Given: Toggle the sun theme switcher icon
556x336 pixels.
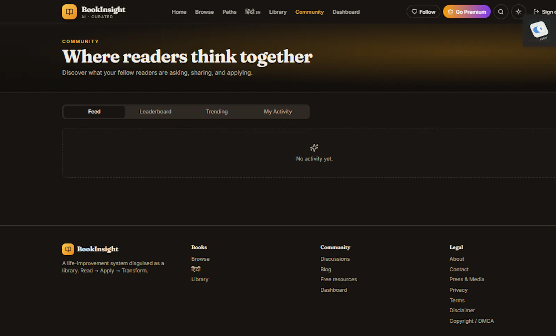Looking at the screenshot, I should (x=518, y=12).
